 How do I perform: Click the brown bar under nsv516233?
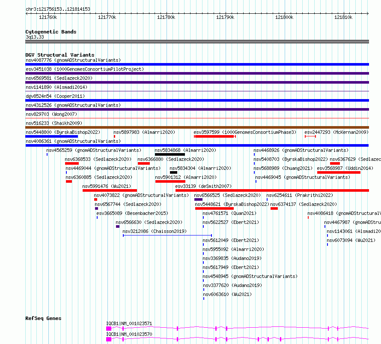(197, 127)
